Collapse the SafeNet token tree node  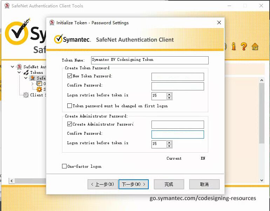[26, 78]
